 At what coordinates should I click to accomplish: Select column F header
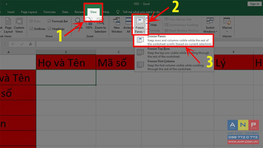pos(233,52)
